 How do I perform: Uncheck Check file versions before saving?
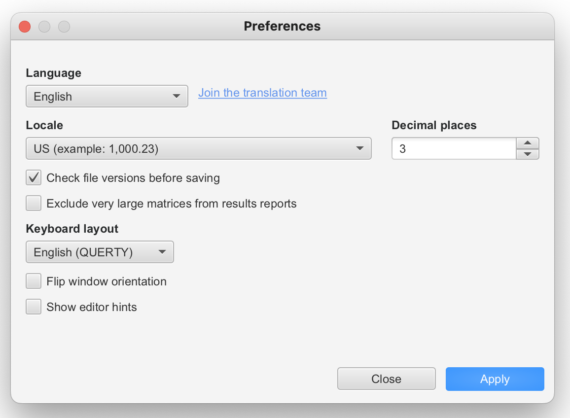point(34,178)
